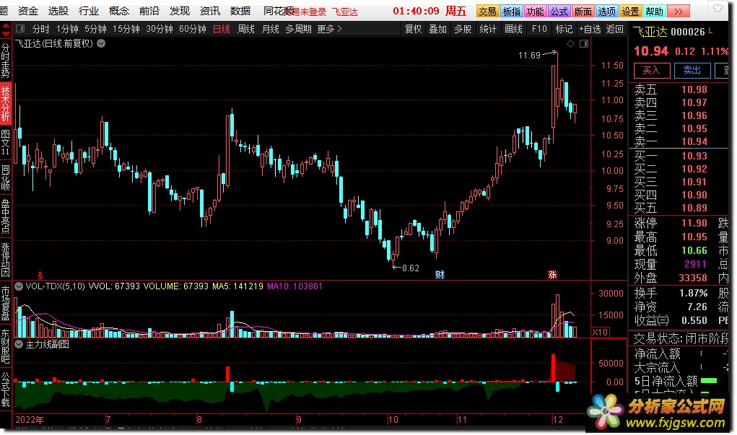The image size is (737, 435).
Task: Click the 标记 mark tool
Action: point(564,29)
